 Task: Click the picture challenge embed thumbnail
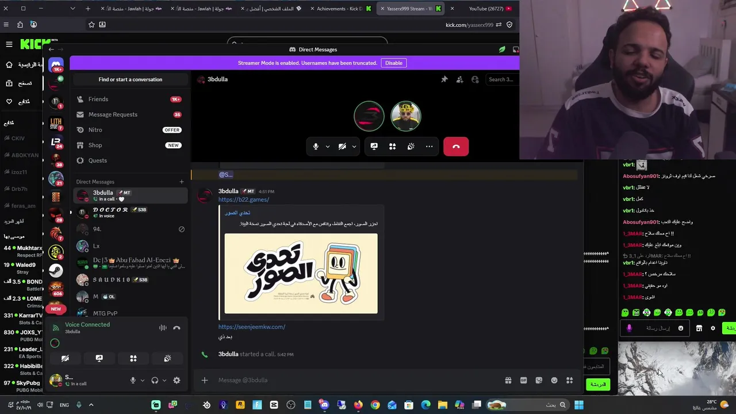tap(301, 273)
